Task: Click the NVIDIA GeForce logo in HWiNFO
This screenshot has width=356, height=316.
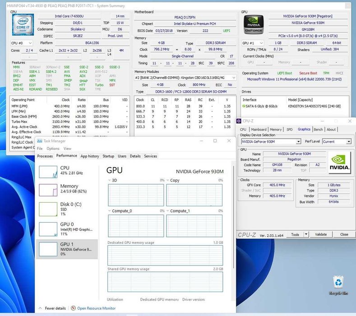Action: 254,24
